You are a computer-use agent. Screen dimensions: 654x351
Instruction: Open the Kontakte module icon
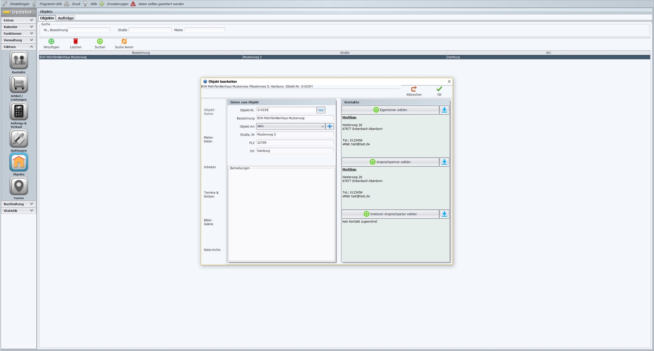(x=19, y=60)
